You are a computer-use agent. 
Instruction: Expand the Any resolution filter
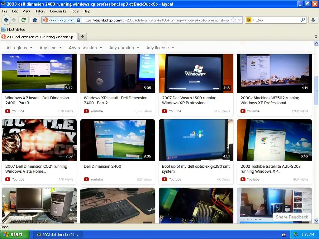pos(85,48)
